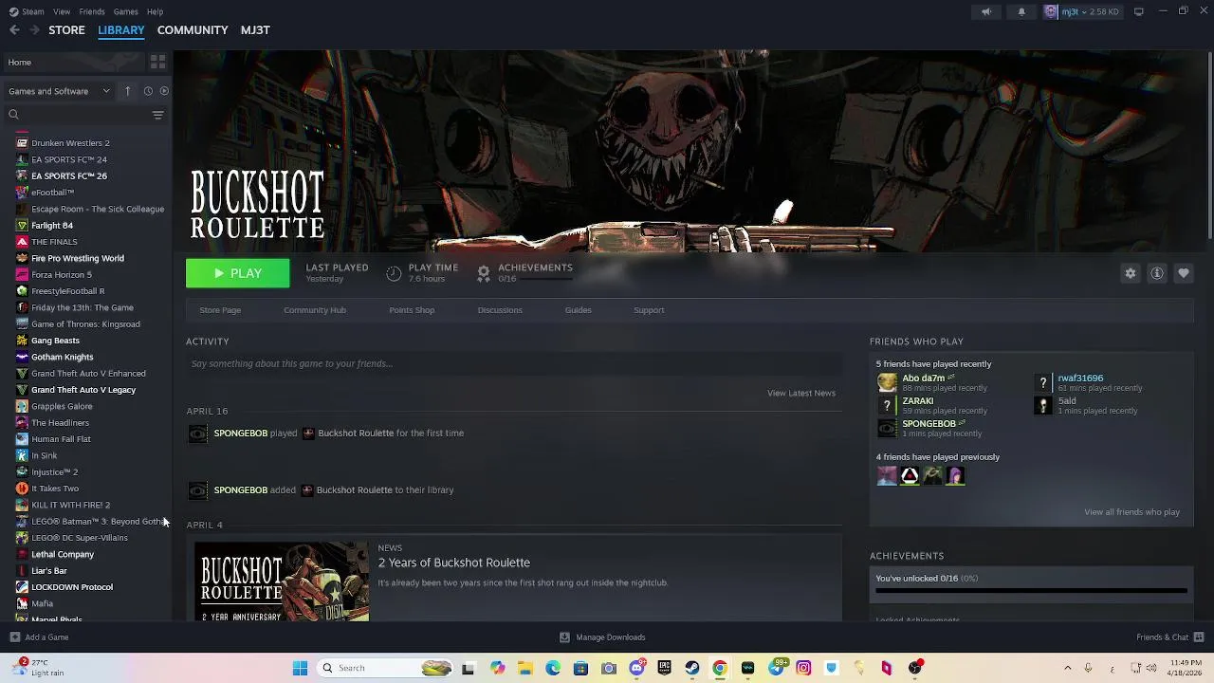Select It Takes Two in the library list
This screenshot has width=1214, height=683.
point(55,489)
